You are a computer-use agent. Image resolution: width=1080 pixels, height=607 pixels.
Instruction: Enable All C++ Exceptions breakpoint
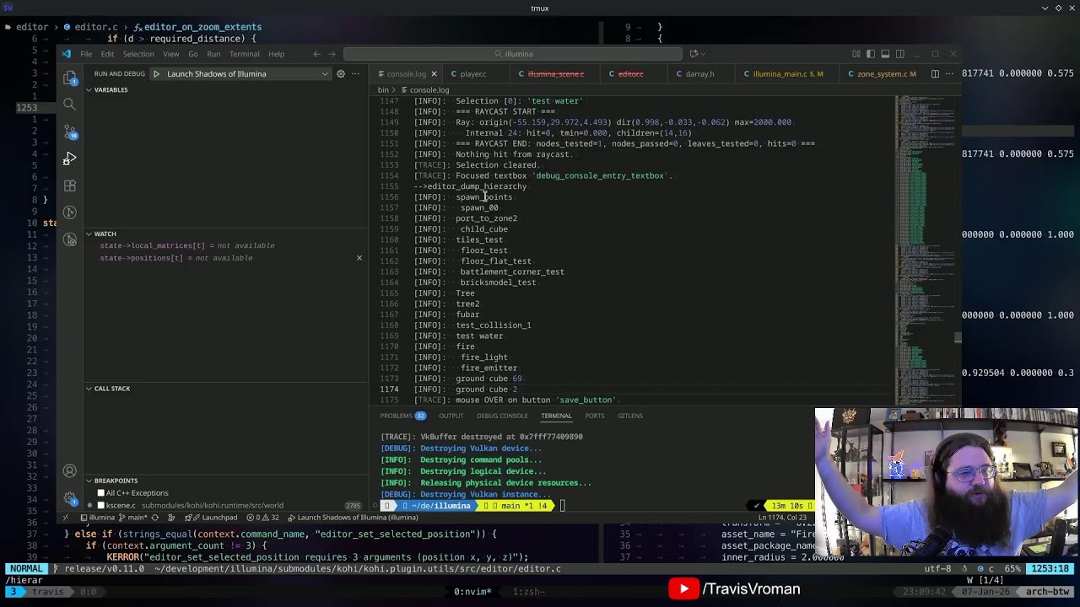101,493
